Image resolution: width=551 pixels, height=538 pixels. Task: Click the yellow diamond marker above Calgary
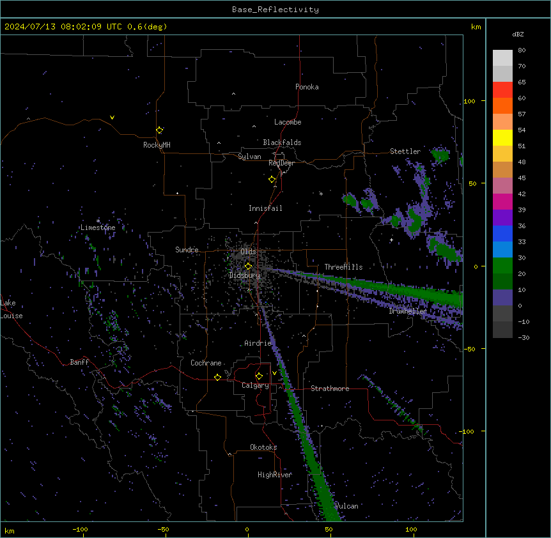click(x=259, y=376)
